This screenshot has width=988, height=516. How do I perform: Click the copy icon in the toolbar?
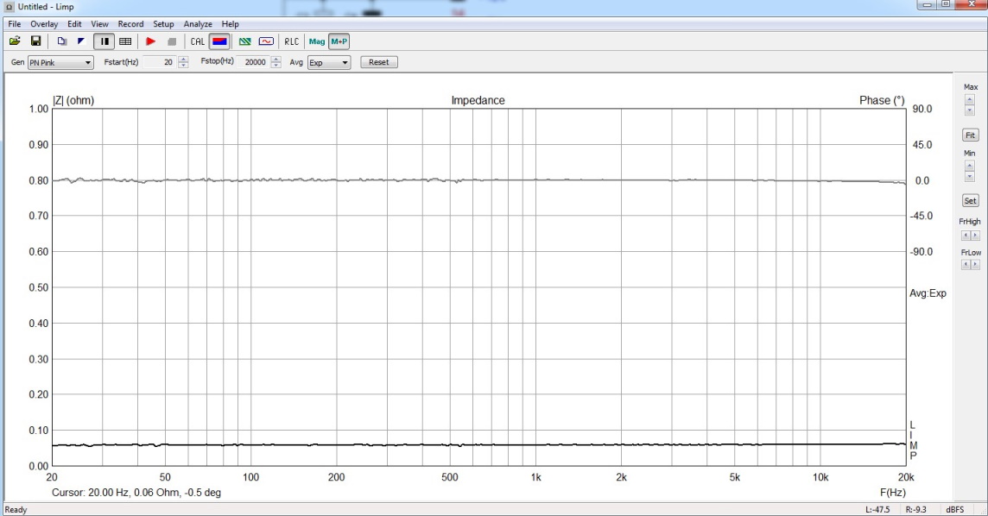click(62, 41)
